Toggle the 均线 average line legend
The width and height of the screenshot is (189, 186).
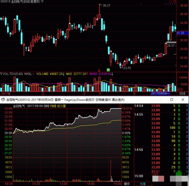pyautogui.click(x=53, y=106)
